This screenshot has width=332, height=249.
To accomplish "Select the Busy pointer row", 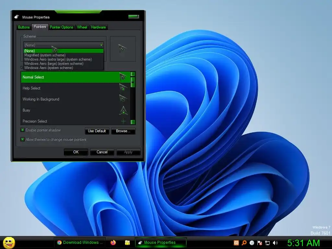I will (76, 110).
